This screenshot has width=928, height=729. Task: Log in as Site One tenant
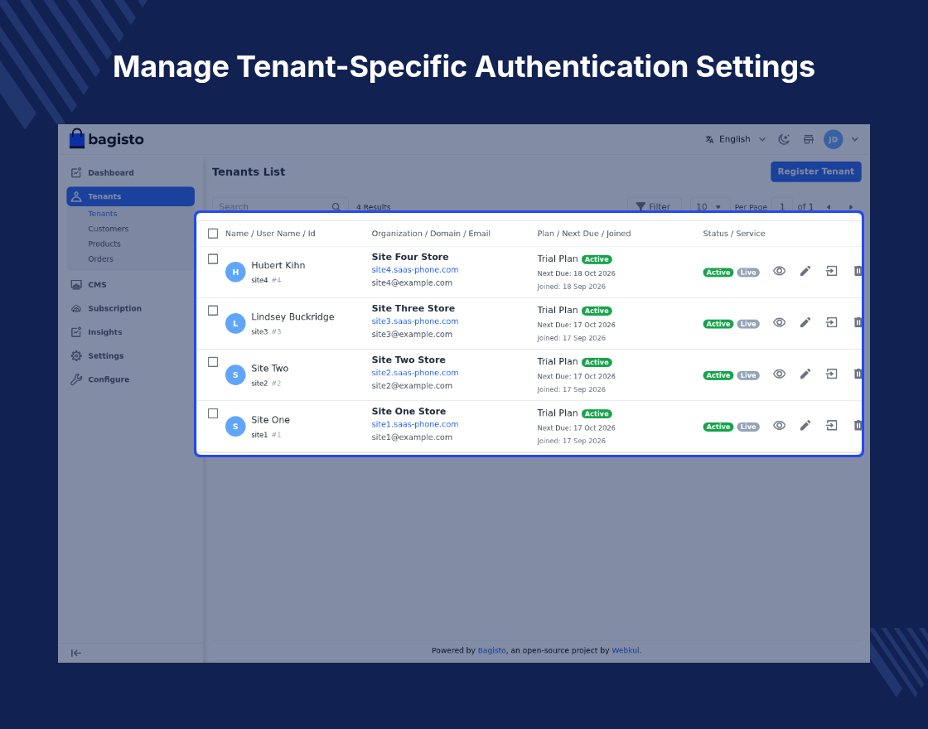tap(832, 426)
